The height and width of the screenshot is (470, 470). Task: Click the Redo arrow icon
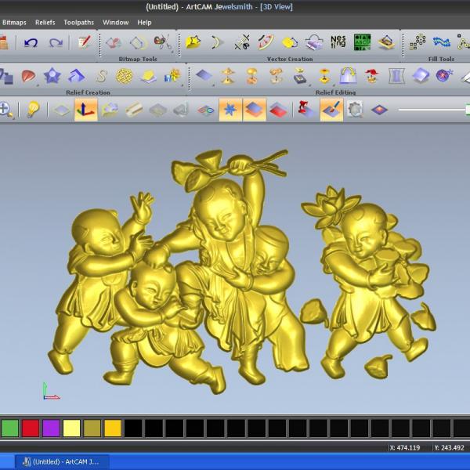point(56,42)
